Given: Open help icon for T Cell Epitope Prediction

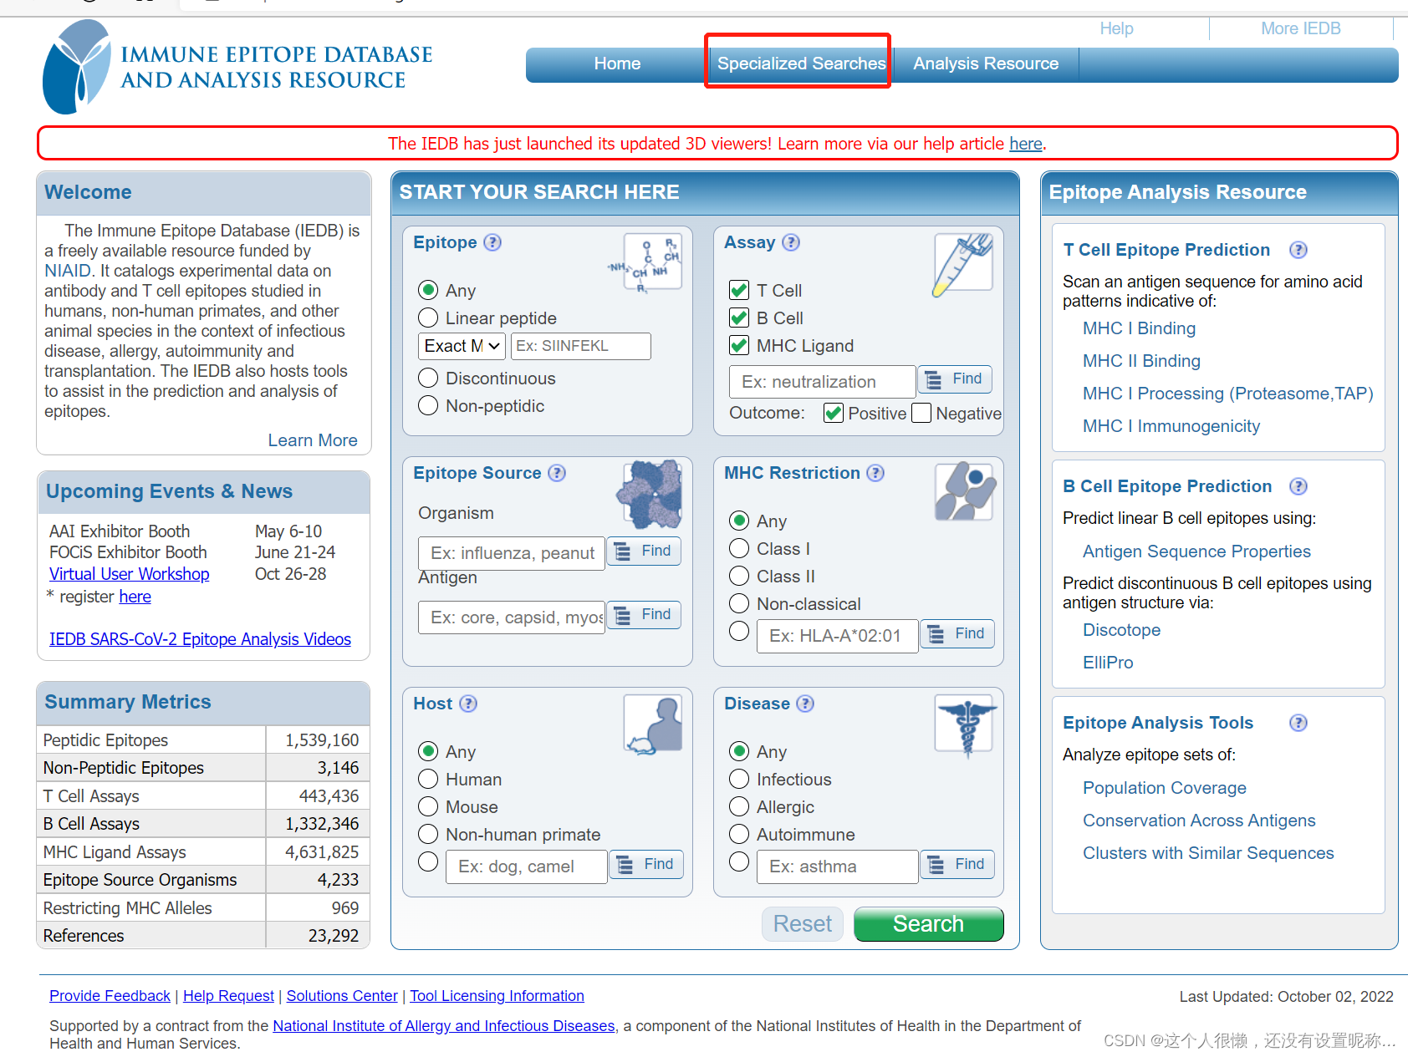Looking at the screenshot, I should [1298, 250].
